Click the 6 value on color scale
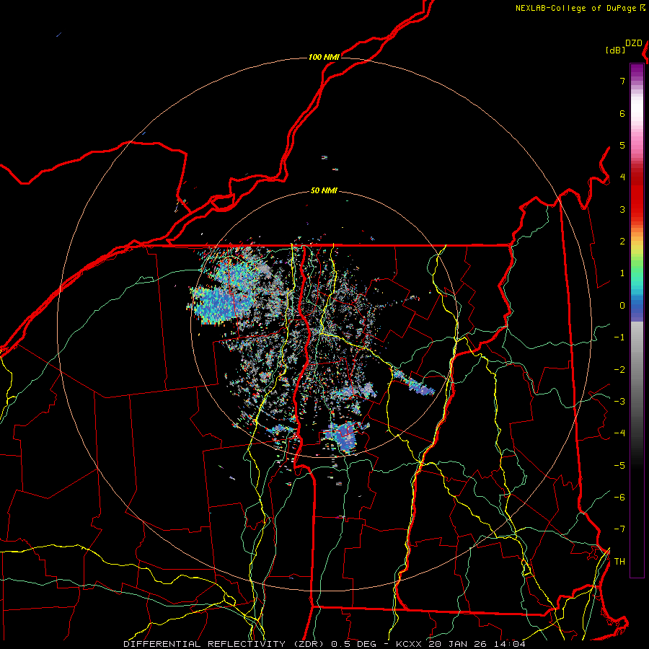The width and height of the screenshot is (649, 649). click(x=622, y=113)
